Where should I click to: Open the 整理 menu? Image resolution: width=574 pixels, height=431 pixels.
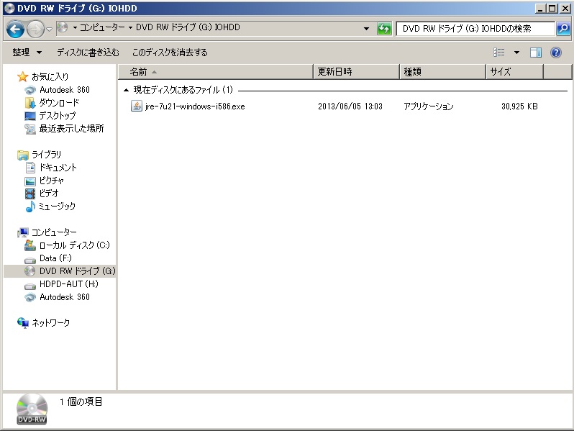(27, 53)
